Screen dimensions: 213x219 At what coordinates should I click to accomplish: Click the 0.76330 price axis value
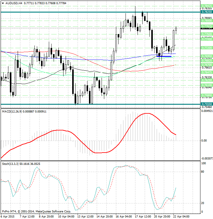[207, 77]
